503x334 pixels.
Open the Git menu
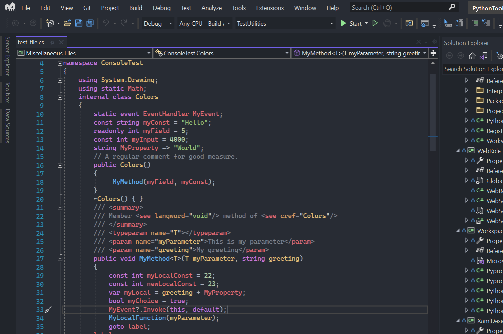pos(87,7)
